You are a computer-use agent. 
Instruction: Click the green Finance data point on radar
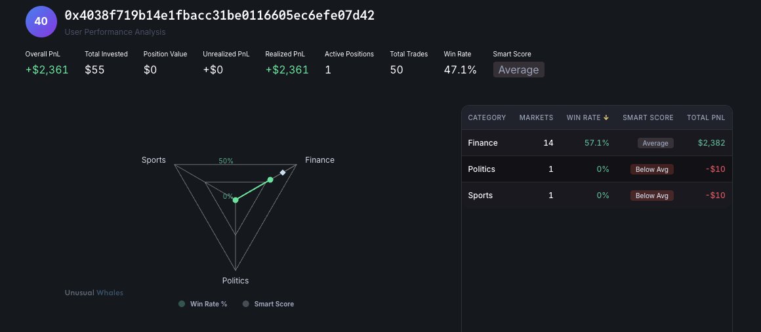coord(270,180)
